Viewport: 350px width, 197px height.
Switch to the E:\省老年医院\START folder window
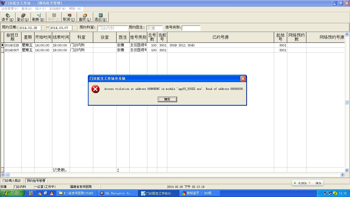coord(77,193)
